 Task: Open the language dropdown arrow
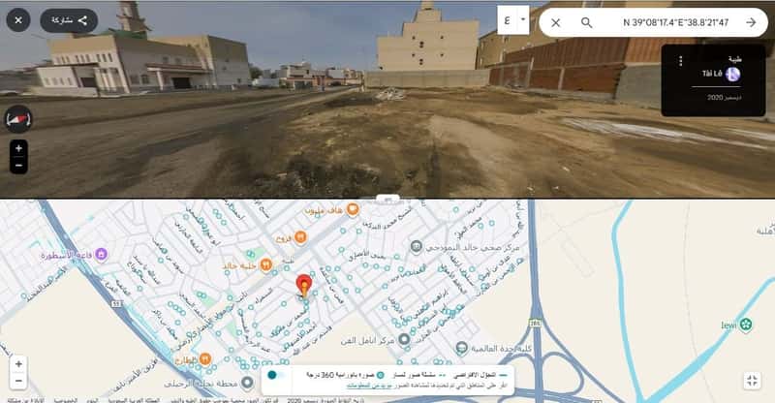[523, 20]
